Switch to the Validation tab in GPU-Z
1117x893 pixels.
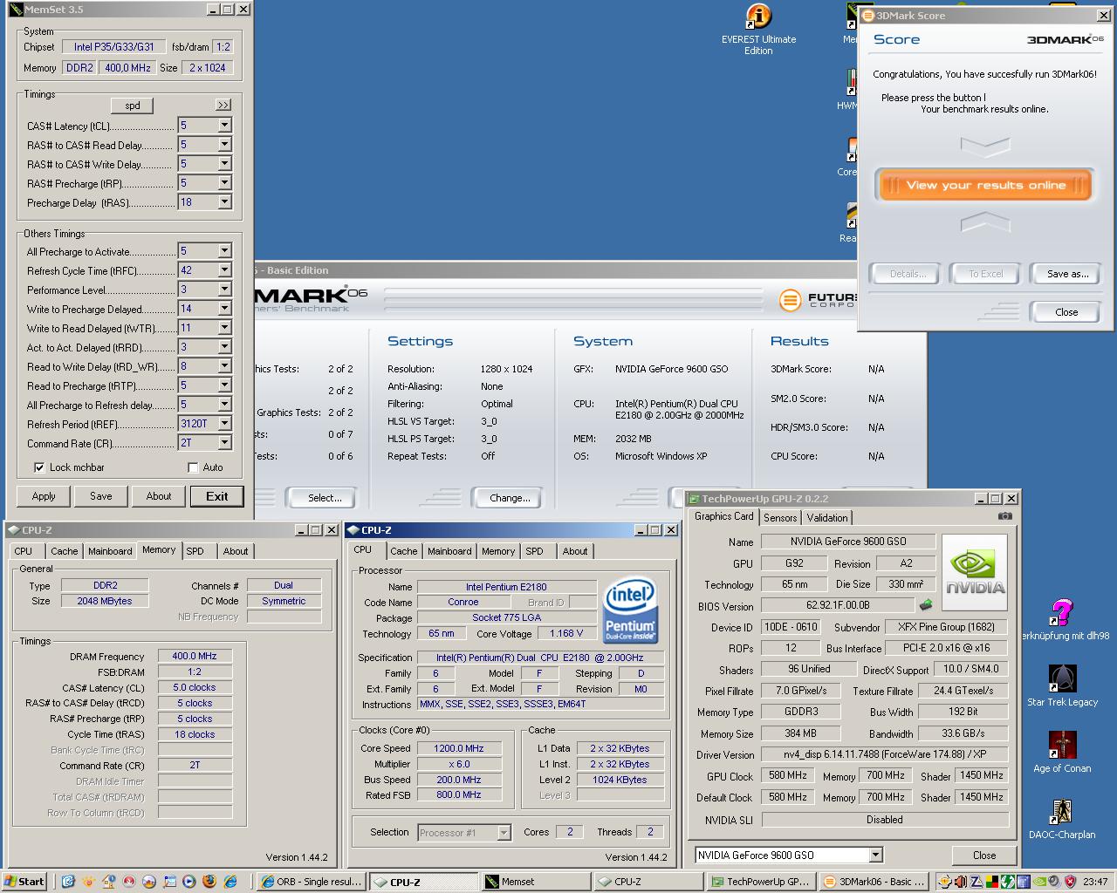click(x=826, y=517)
